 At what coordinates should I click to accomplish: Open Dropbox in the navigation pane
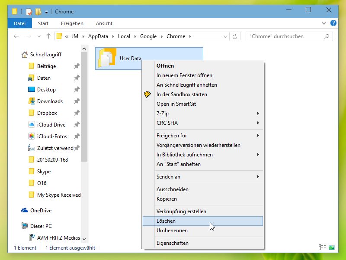point(47,113)
